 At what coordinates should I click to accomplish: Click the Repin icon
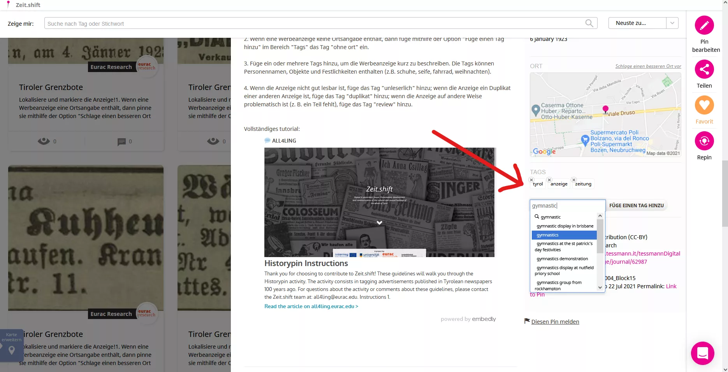[704, 141]
